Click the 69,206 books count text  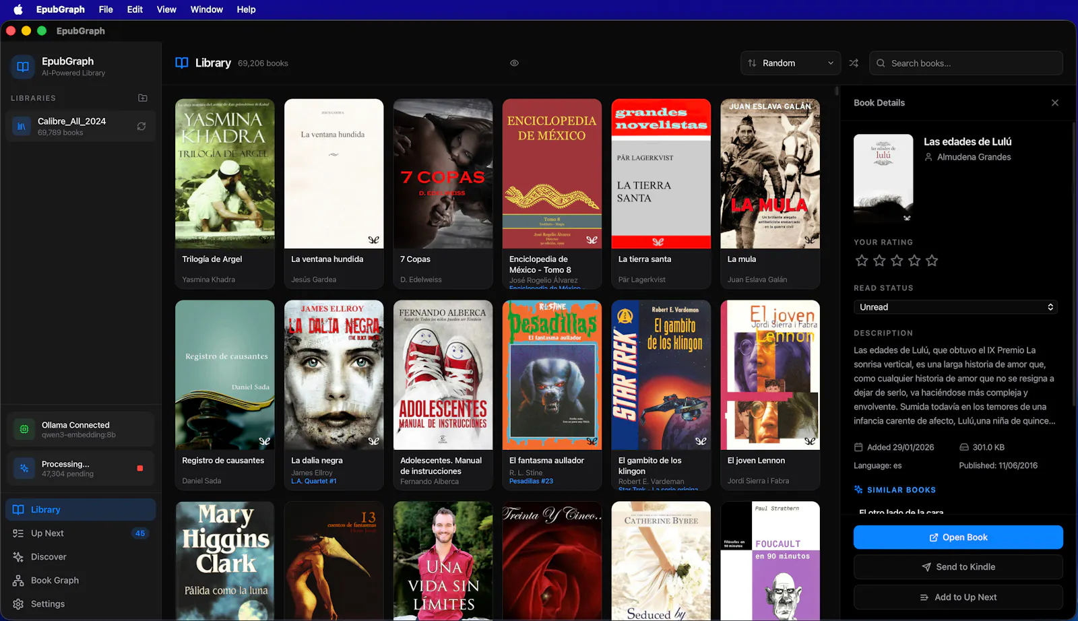pos(263,63)
